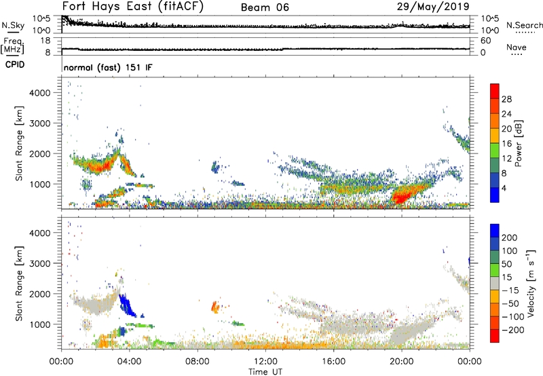543x376 pixels.
Task: Click "Slant Range [km]" label of the power panel
Action: pos(19,143)
